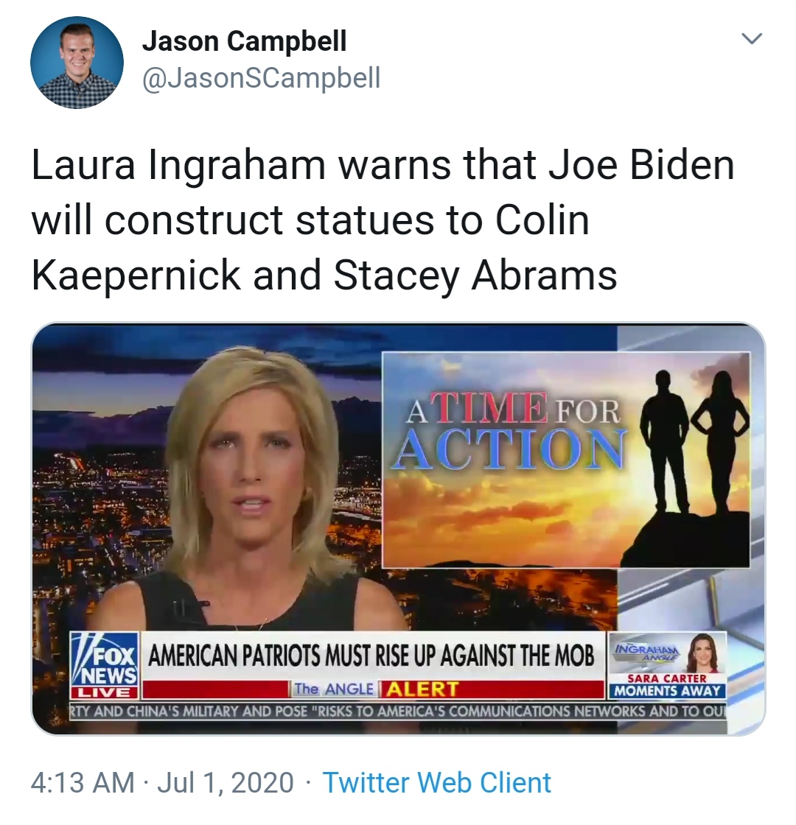This screenshot has height=825, width=796.
Task: Click the tweet text about statues
Action: click(383, 220)
